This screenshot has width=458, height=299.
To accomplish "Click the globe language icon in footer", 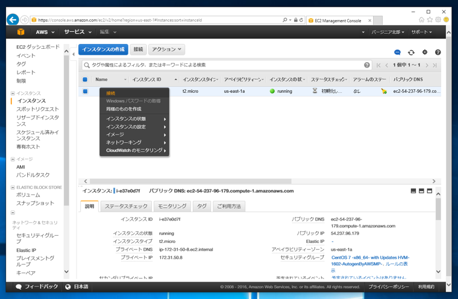I will 67,287.
